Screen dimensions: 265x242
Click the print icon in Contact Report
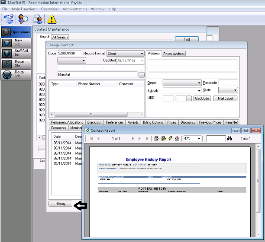pos(156,139)
